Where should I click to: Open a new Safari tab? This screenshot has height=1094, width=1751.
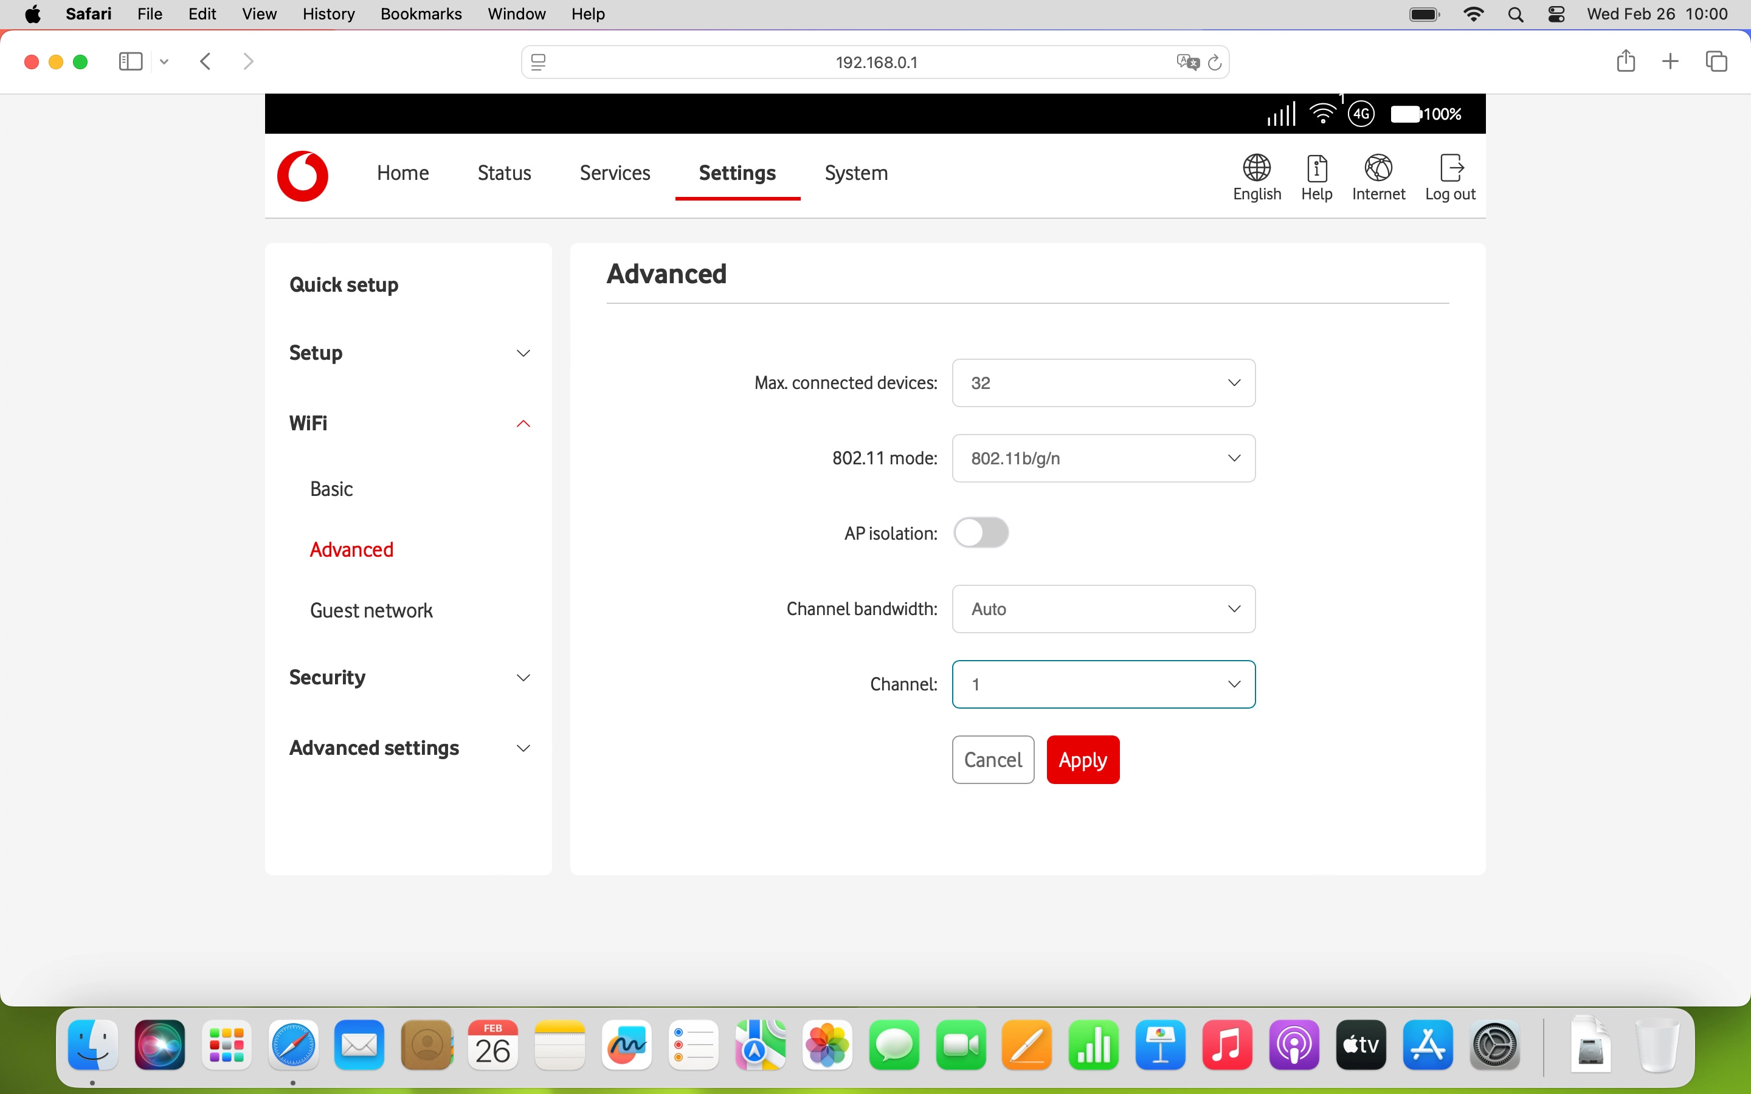click(x=1671, y=61)
